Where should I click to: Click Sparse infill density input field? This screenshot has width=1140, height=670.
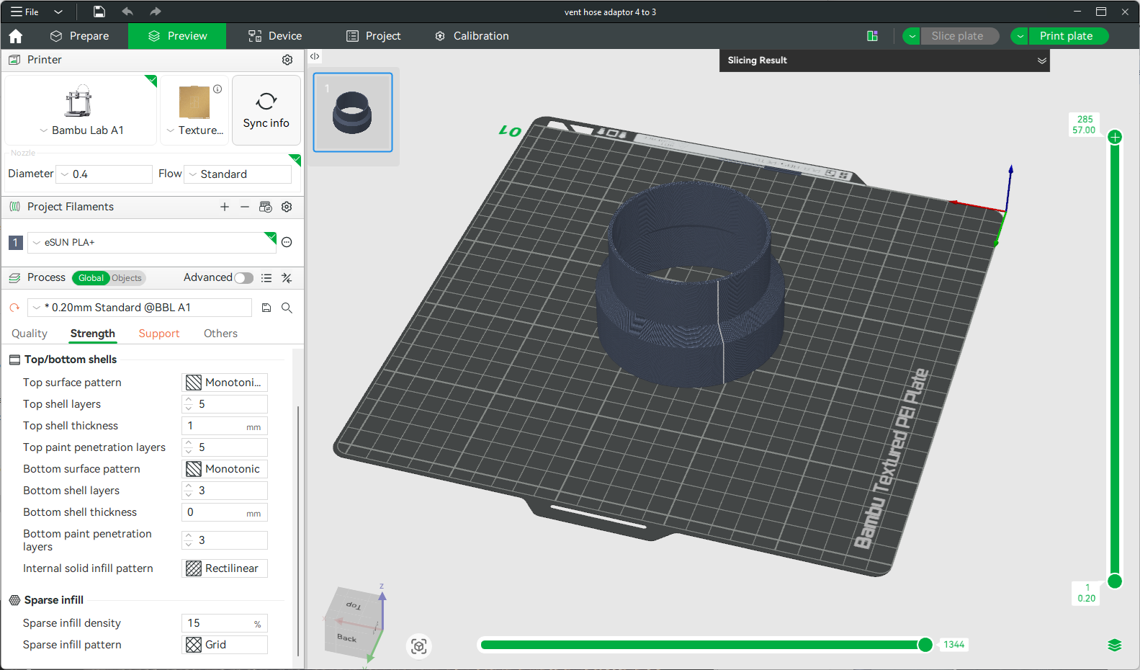(225, 623)
